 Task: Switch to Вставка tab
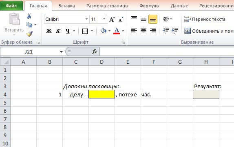pos(66,6)
